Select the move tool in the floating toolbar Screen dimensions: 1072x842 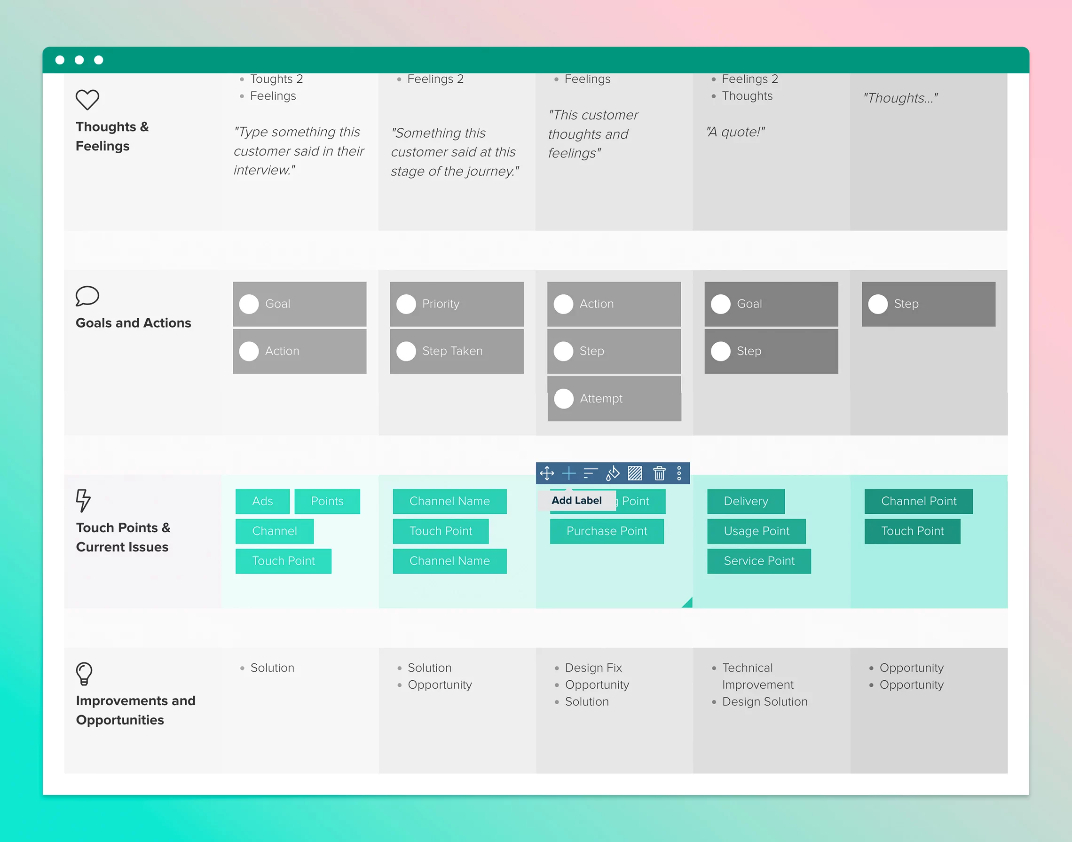(546, 473)
